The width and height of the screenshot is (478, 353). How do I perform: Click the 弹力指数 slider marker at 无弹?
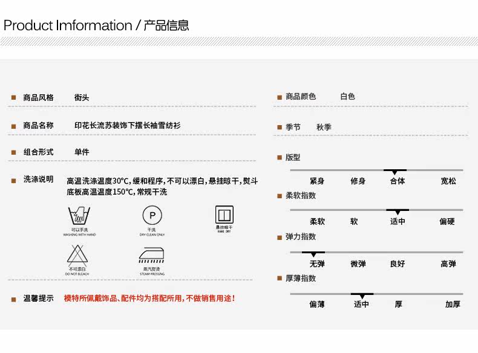click(x=313, y=254)
